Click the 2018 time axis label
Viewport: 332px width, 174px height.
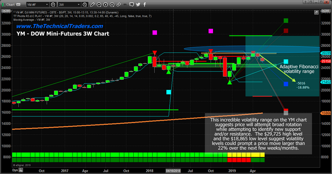149,171
